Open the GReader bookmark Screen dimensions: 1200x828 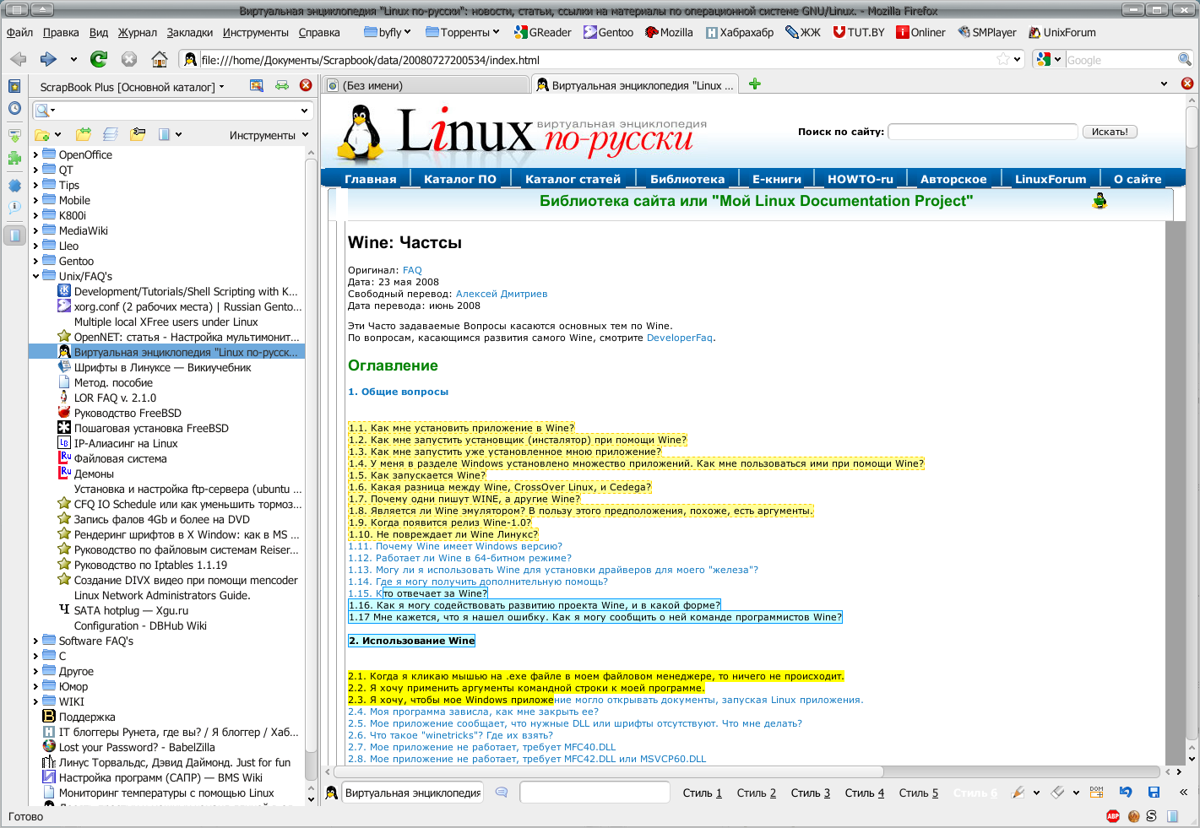click(x=544, y=32)
